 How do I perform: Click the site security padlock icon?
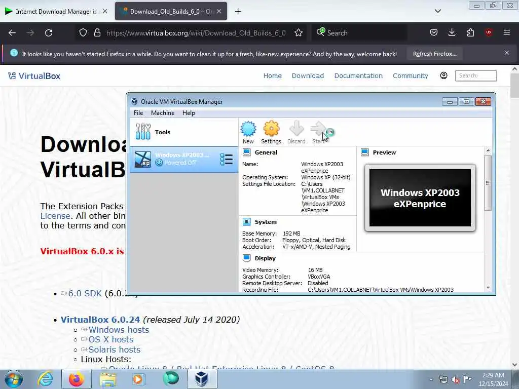(97, 32)
